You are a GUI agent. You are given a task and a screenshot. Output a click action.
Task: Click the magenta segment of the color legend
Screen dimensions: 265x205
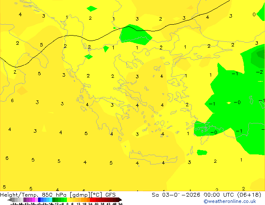(x=31, y=200)
